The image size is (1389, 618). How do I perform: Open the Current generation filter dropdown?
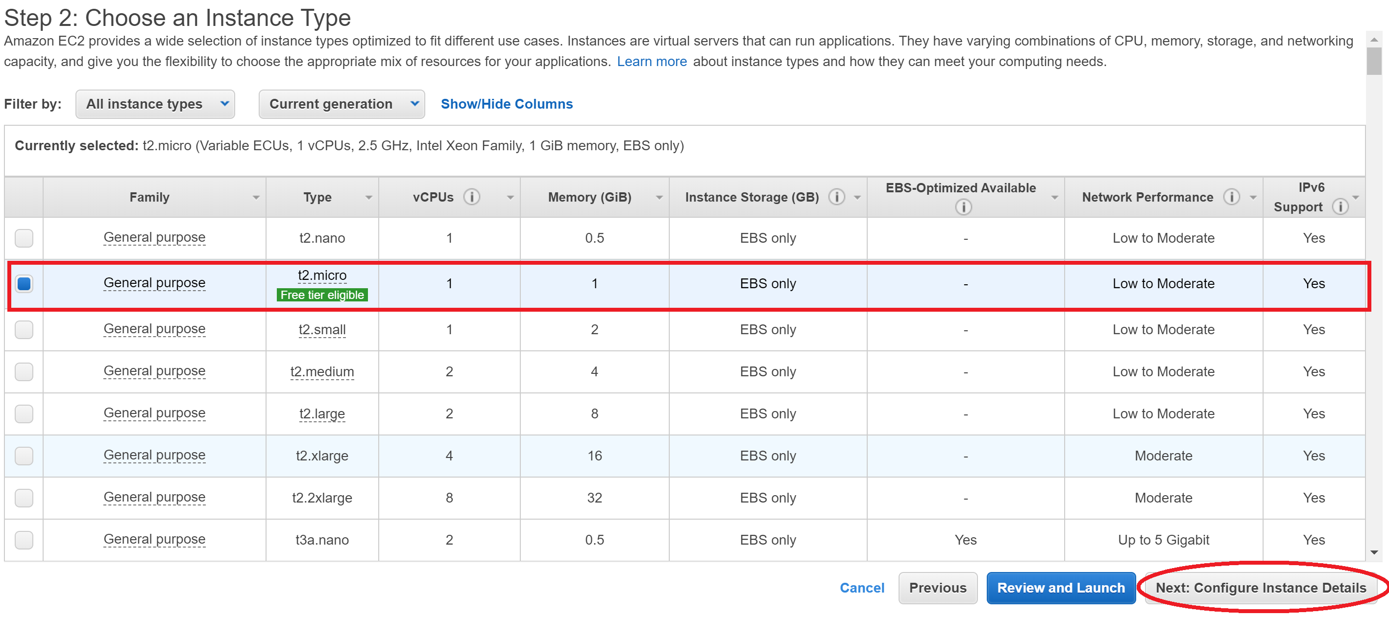click(x=342, y=104)
